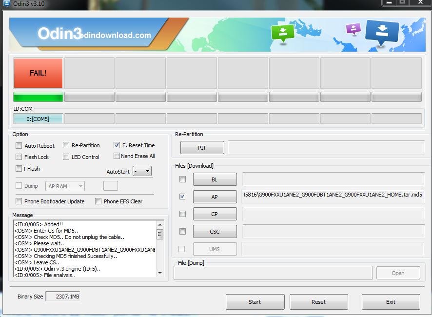Uncheck F. Reset Time option
Screen dimensions: 432x317
117,145
